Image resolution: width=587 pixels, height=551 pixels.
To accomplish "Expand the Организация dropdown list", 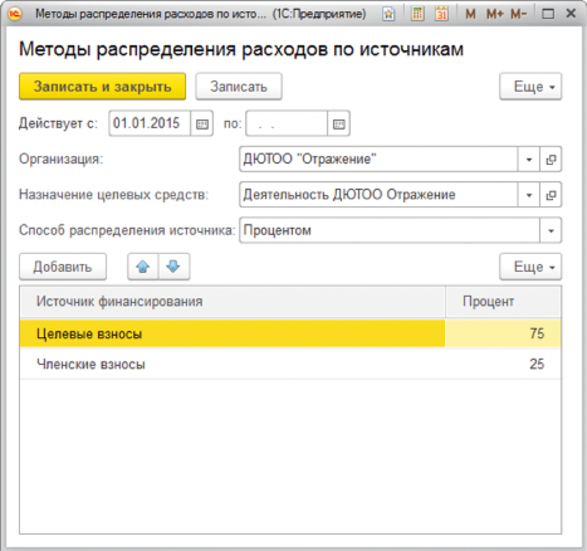I will click(528, 160).
